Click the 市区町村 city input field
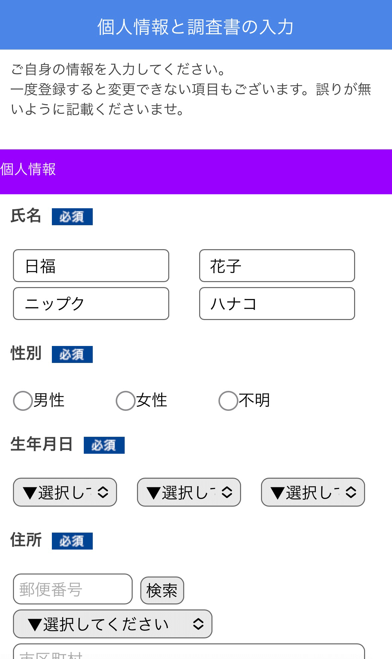Viewport: 392px width, 659px height. [x=189, y=653]
